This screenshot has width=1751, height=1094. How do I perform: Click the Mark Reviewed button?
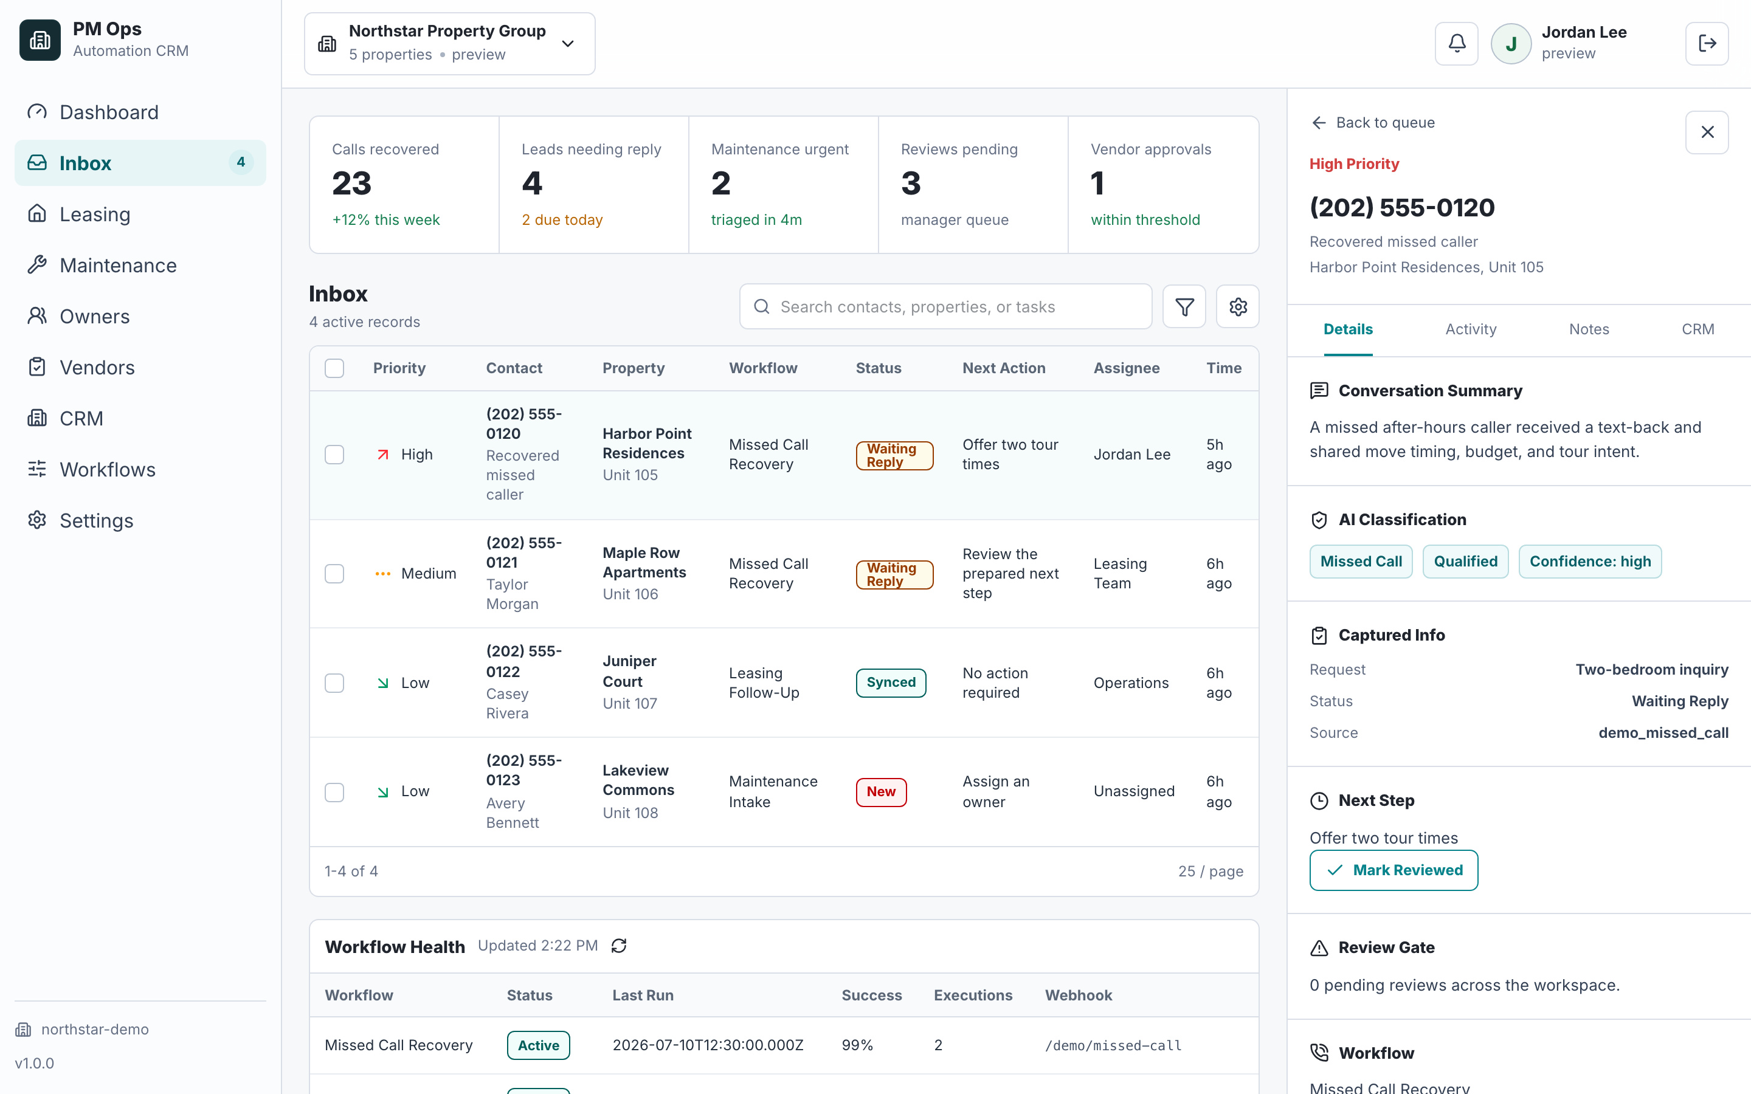click(x=1394, y=870)
